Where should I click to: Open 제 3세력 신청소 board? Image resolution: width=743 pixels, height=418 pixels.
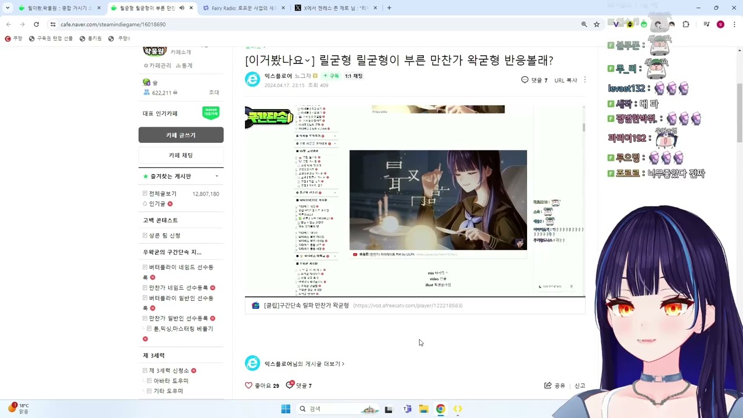click(169, 370)
